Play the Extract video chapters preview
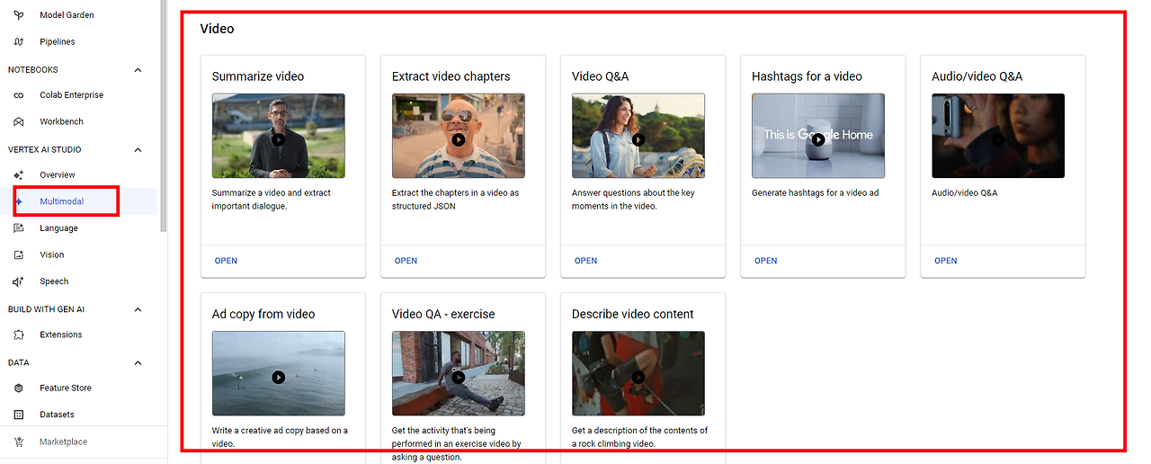 tap(459, 139)
